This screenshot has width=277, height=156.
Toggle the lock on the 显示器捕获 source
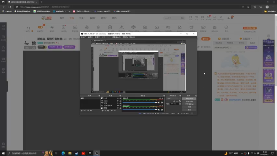pos(120,106)
